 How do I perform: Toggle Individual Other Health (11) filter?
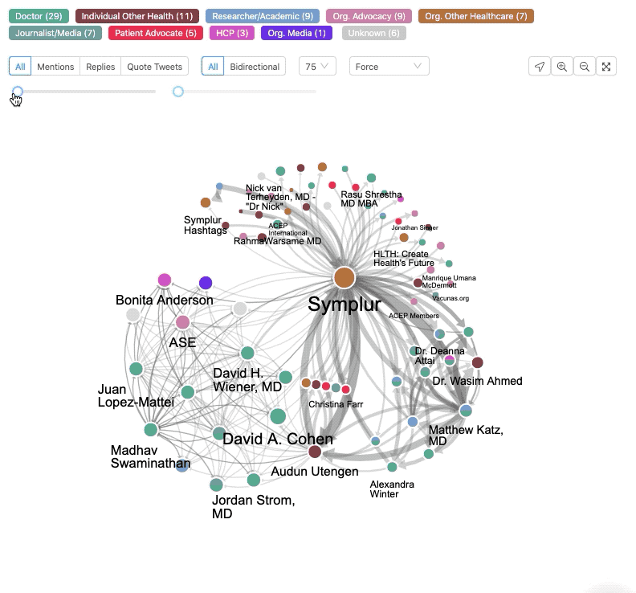tap(137, 16)
